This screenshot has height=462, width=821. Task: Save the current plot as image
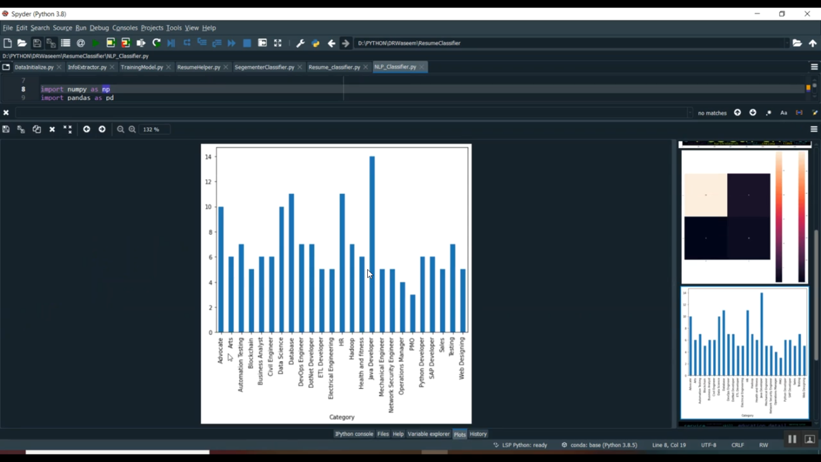click(x=6, y=129)
